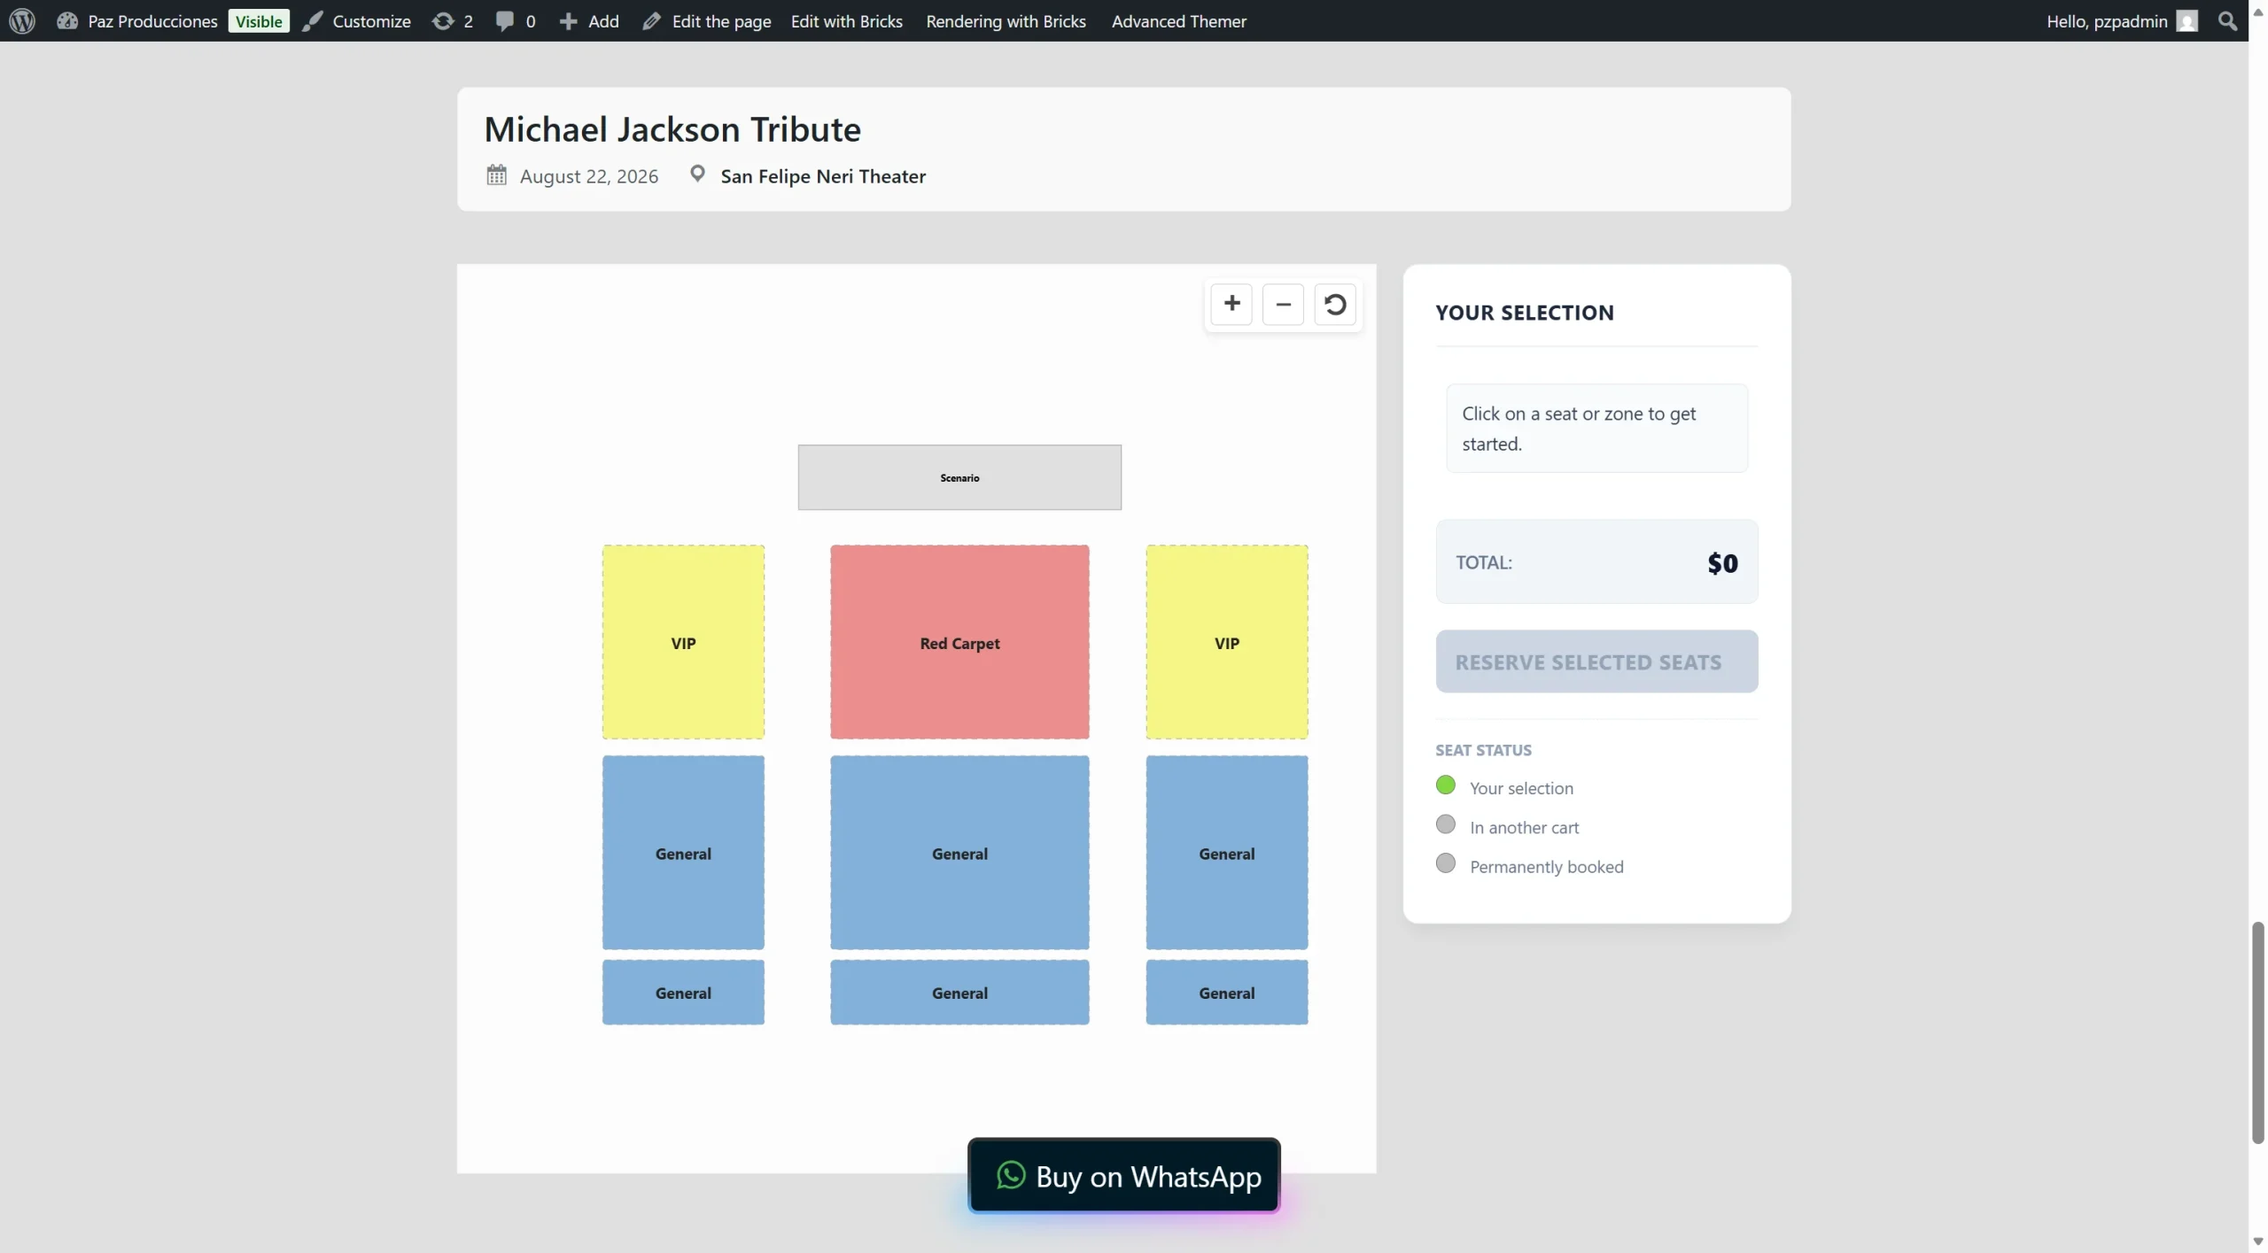
Task: Select the small bottom-right General zone
Action: click(1226, 992)
